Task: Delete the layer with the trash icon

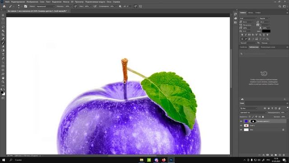Action: (284, 155)
